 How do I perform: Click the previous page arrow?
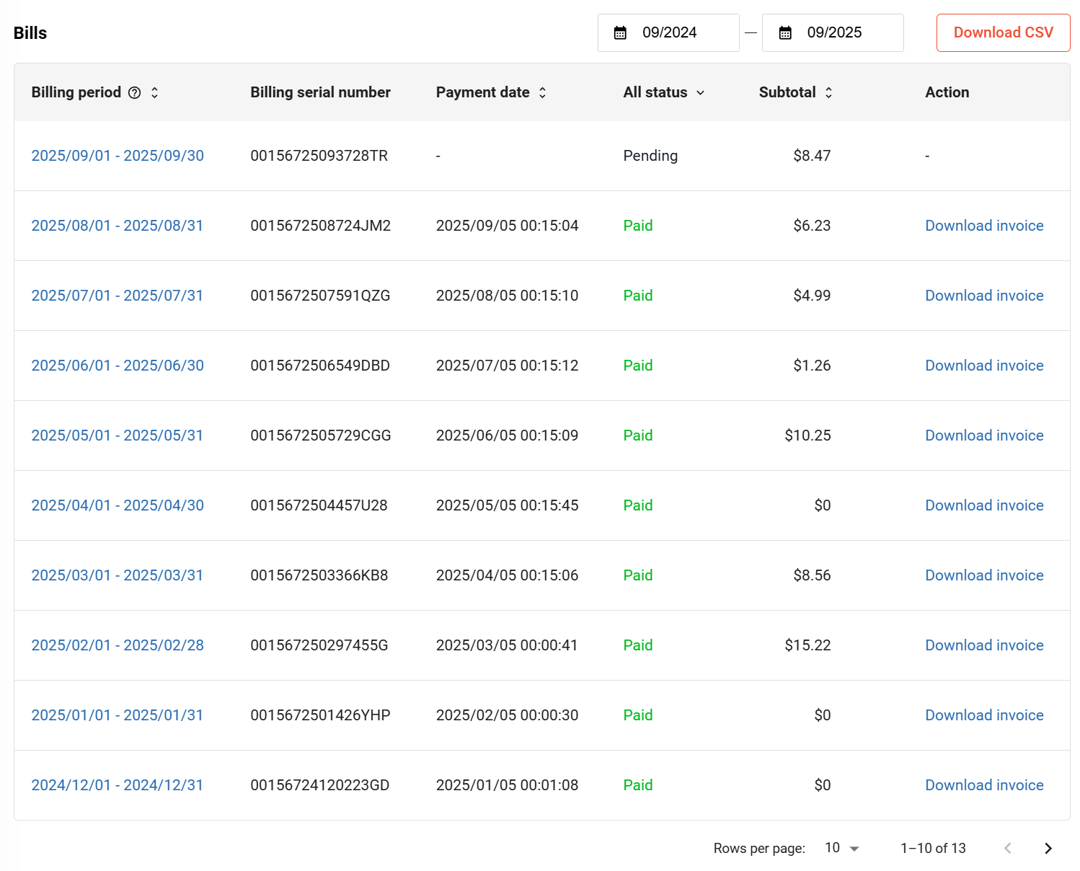click(x=1007, y=848)
